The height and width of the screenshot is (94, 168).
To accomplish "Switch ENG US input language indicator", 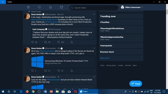I will tap(151, 91).
